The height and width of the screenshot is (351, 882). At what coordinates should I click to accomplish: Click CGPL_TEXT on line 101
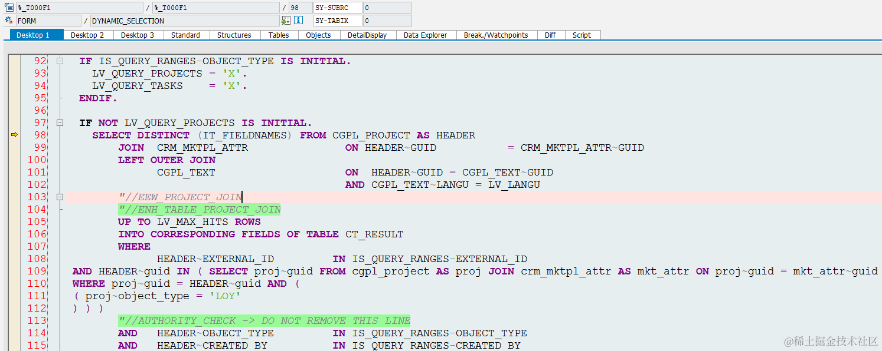[x=186, y=173]
